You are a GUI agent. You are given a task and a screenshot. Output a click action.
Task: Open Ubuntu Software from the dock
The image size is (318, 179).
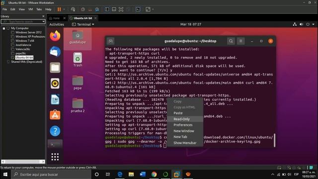(55, 115)
